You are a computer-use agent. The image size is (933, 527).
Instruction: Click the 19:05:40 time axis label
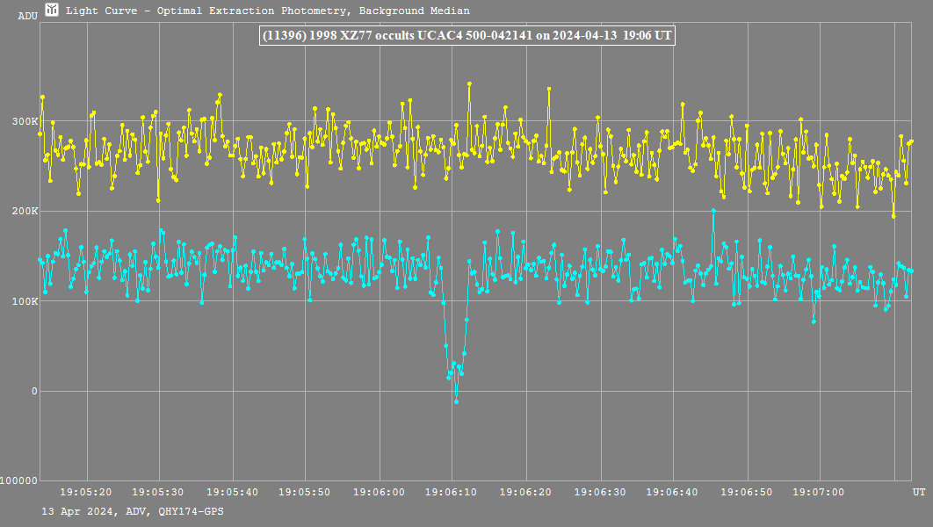(233, 492)
